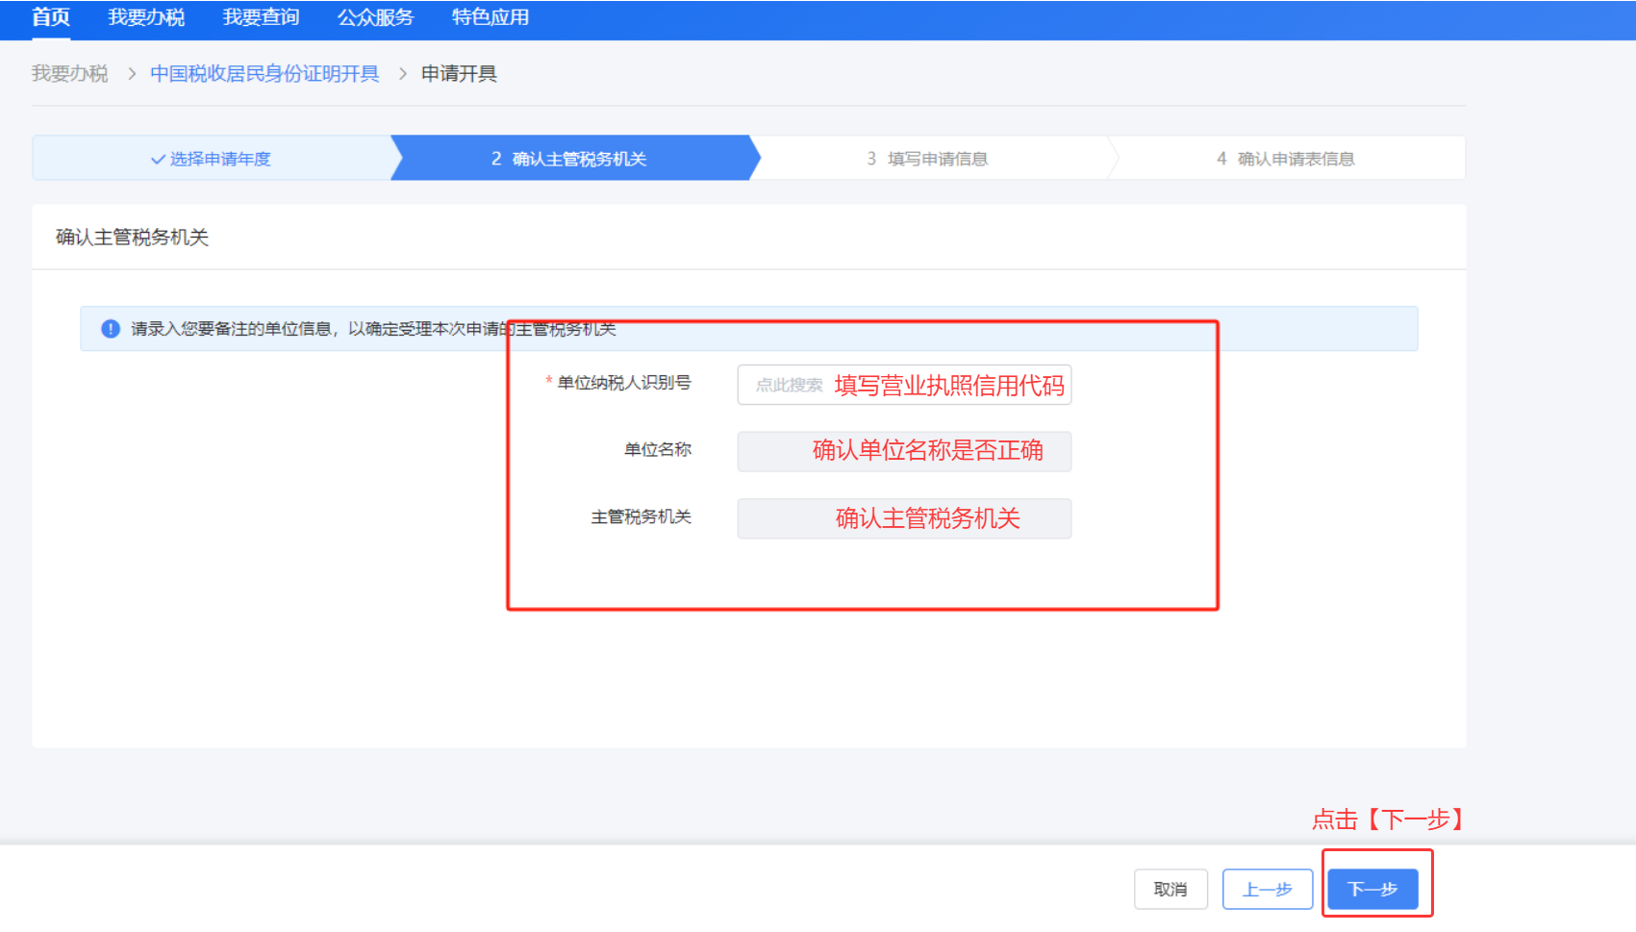Click the chevron after 我要办税 in the breadcrumb
The height and width of the screenshot is (932, 1636).
point(132,74)
